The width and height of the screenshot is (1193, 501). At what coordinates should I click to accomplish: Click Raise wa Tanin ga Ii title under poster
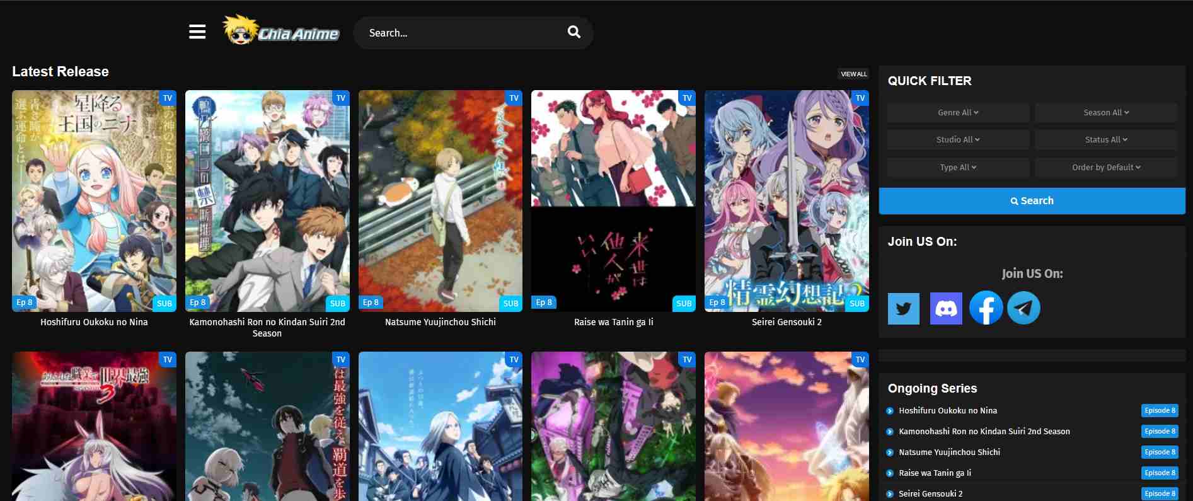(613, 322)
